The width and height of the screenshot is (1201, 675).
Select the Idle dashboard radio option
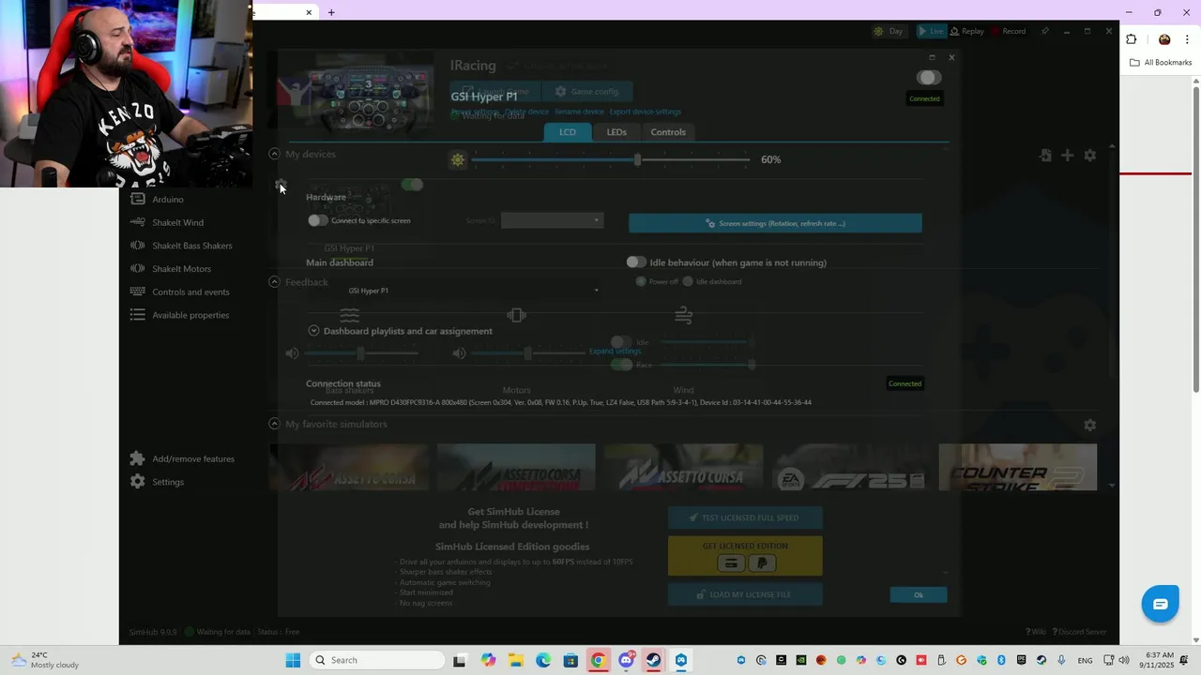click(688, 281)
